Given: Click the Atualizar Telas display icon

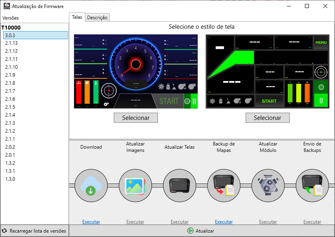Looking at the screenshot, I should pos(180,185).
